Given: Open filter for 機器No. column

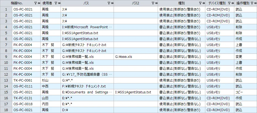Looking at the screenshot, I should coord(35,3).
